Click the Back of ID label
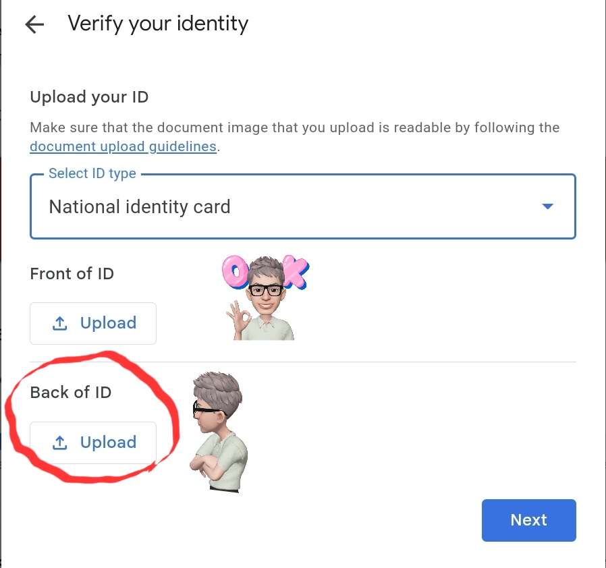606x568 pixels. pyautogui.click(x=71, y=393)
